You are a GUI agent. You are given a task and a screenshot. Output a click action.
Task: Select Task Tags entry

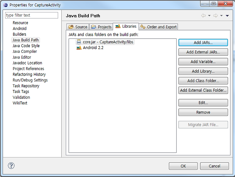click(x=21, y=92)
